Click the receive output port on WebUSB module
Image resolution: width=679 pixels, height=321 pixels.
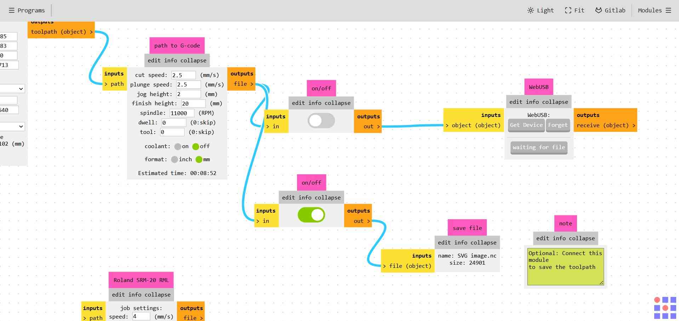[x=634, y=125]
